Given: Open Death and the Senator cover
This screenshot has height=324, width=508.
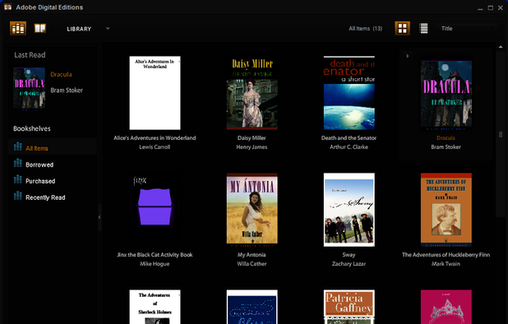Looking at the screenshot, I should click(x=349, y=93).
